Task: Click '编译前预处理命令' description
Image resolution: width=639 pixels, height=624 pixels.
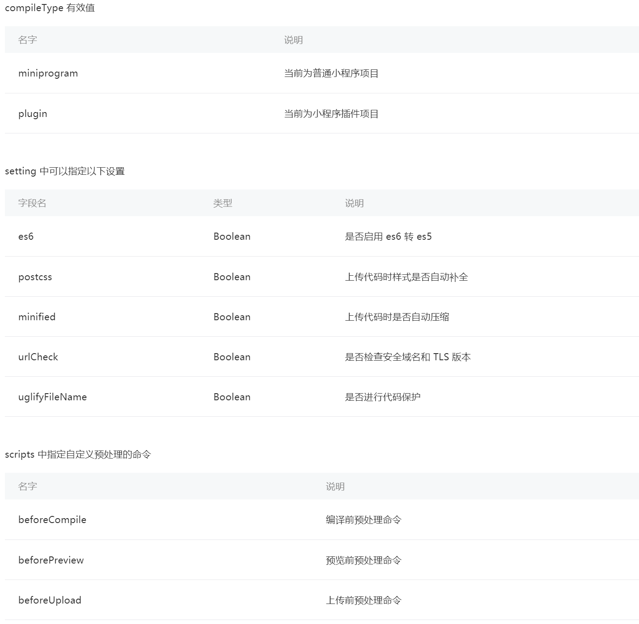Action: pos(364,520)
